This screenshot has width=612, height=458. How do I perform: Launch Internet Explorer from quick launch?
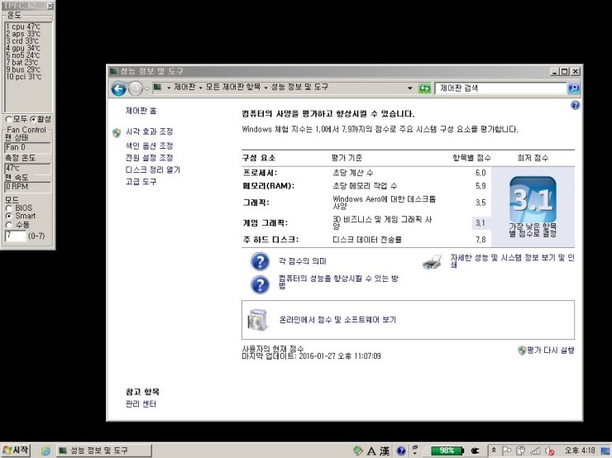click(x=45, y=451)
